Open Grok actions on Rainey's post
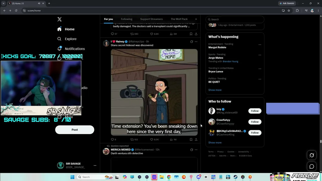The width and height of the screenshot is (322, 181). point(191,41)
